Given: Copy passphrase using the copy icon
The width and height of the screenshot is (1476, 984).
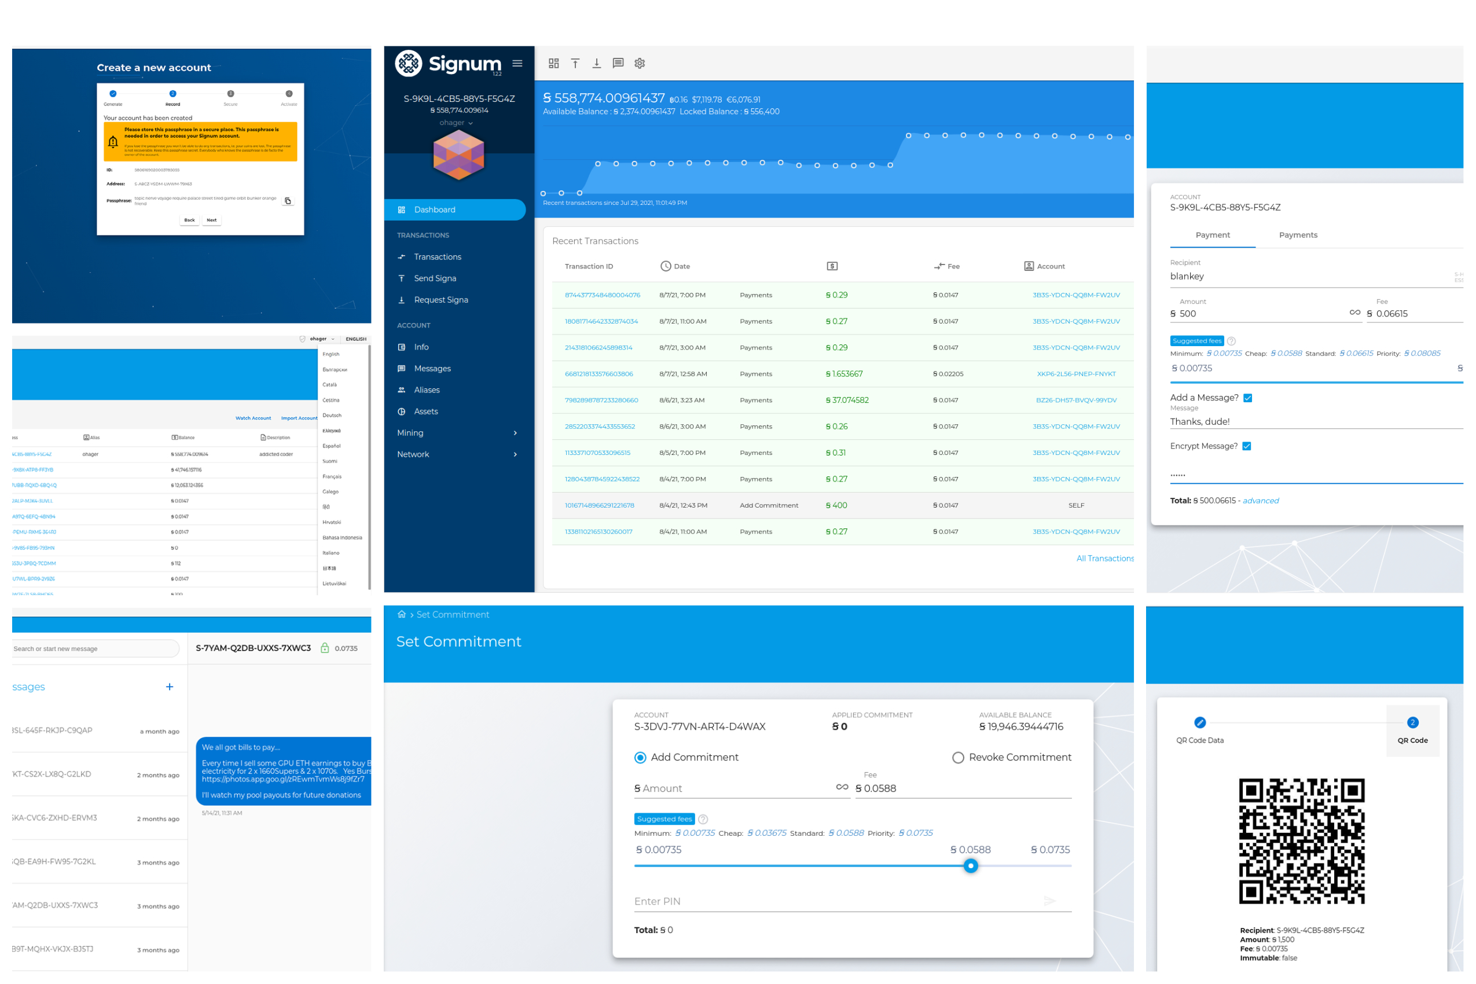Looking at the screenshot, I should click(x=288, y=201).
